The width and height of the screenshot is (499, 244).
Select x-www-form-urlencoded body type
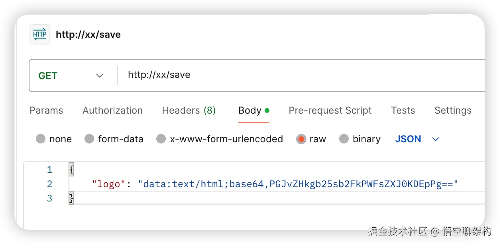pos(161,139)
